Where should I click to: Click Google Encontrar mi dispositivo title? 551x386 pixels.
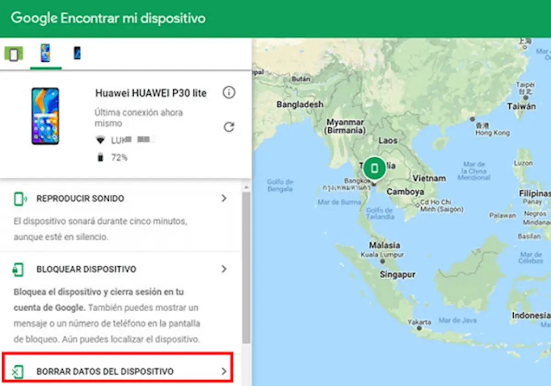coord(108,18)
